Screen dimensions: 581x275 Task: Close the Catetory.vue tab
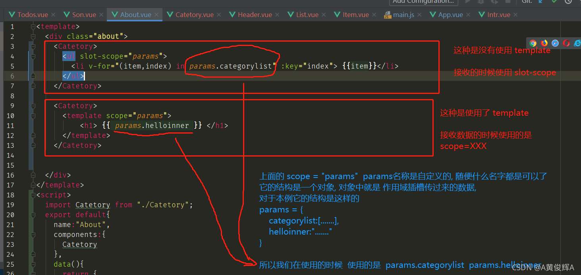coord(219,15)
